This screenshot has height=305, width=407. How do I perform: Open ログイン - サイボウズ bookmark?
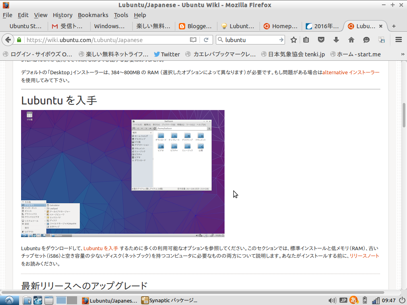[x=38, y=54]
